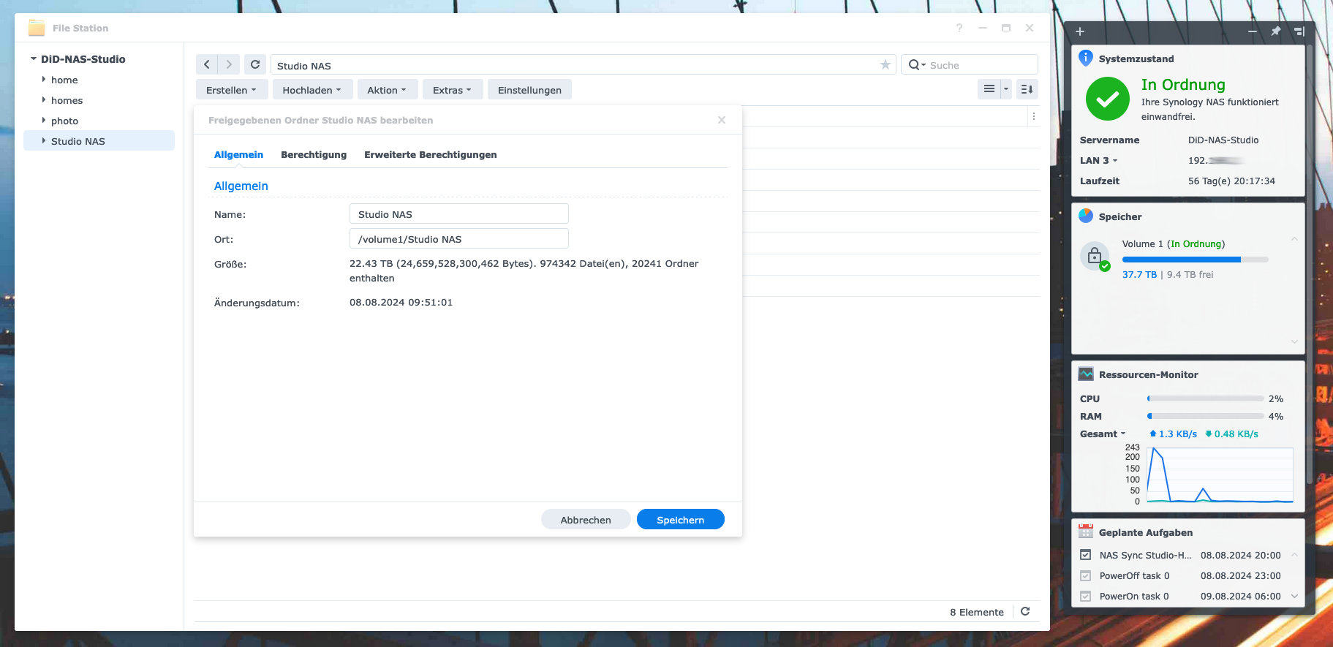Close the shared folder edit dialog
The height and width of the screenshot is (647, 1333).
click(722, 120)
